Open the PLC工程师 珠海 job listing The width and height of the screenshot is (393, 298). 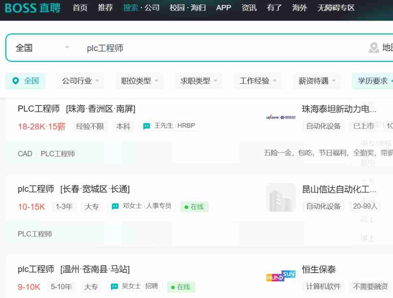click(76, 109)
